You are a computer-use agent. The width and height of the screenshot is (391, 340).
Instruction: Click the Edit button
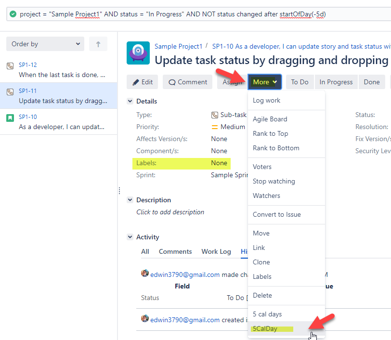143,82
